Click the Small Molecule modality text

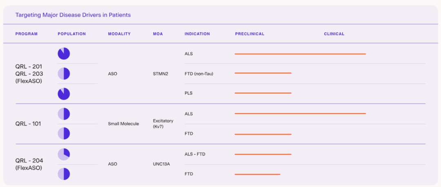[x=123, y=124]
